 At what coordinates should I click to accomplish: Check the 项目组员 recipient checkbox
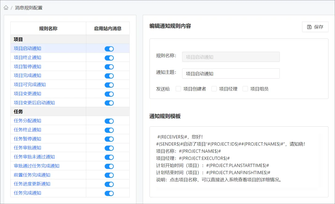coord(245,89)
